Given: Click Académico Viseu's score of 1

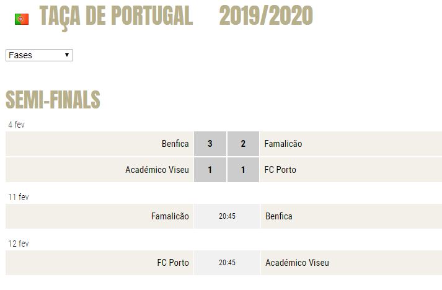Looking at the screenshot, I should coord(210,170).
